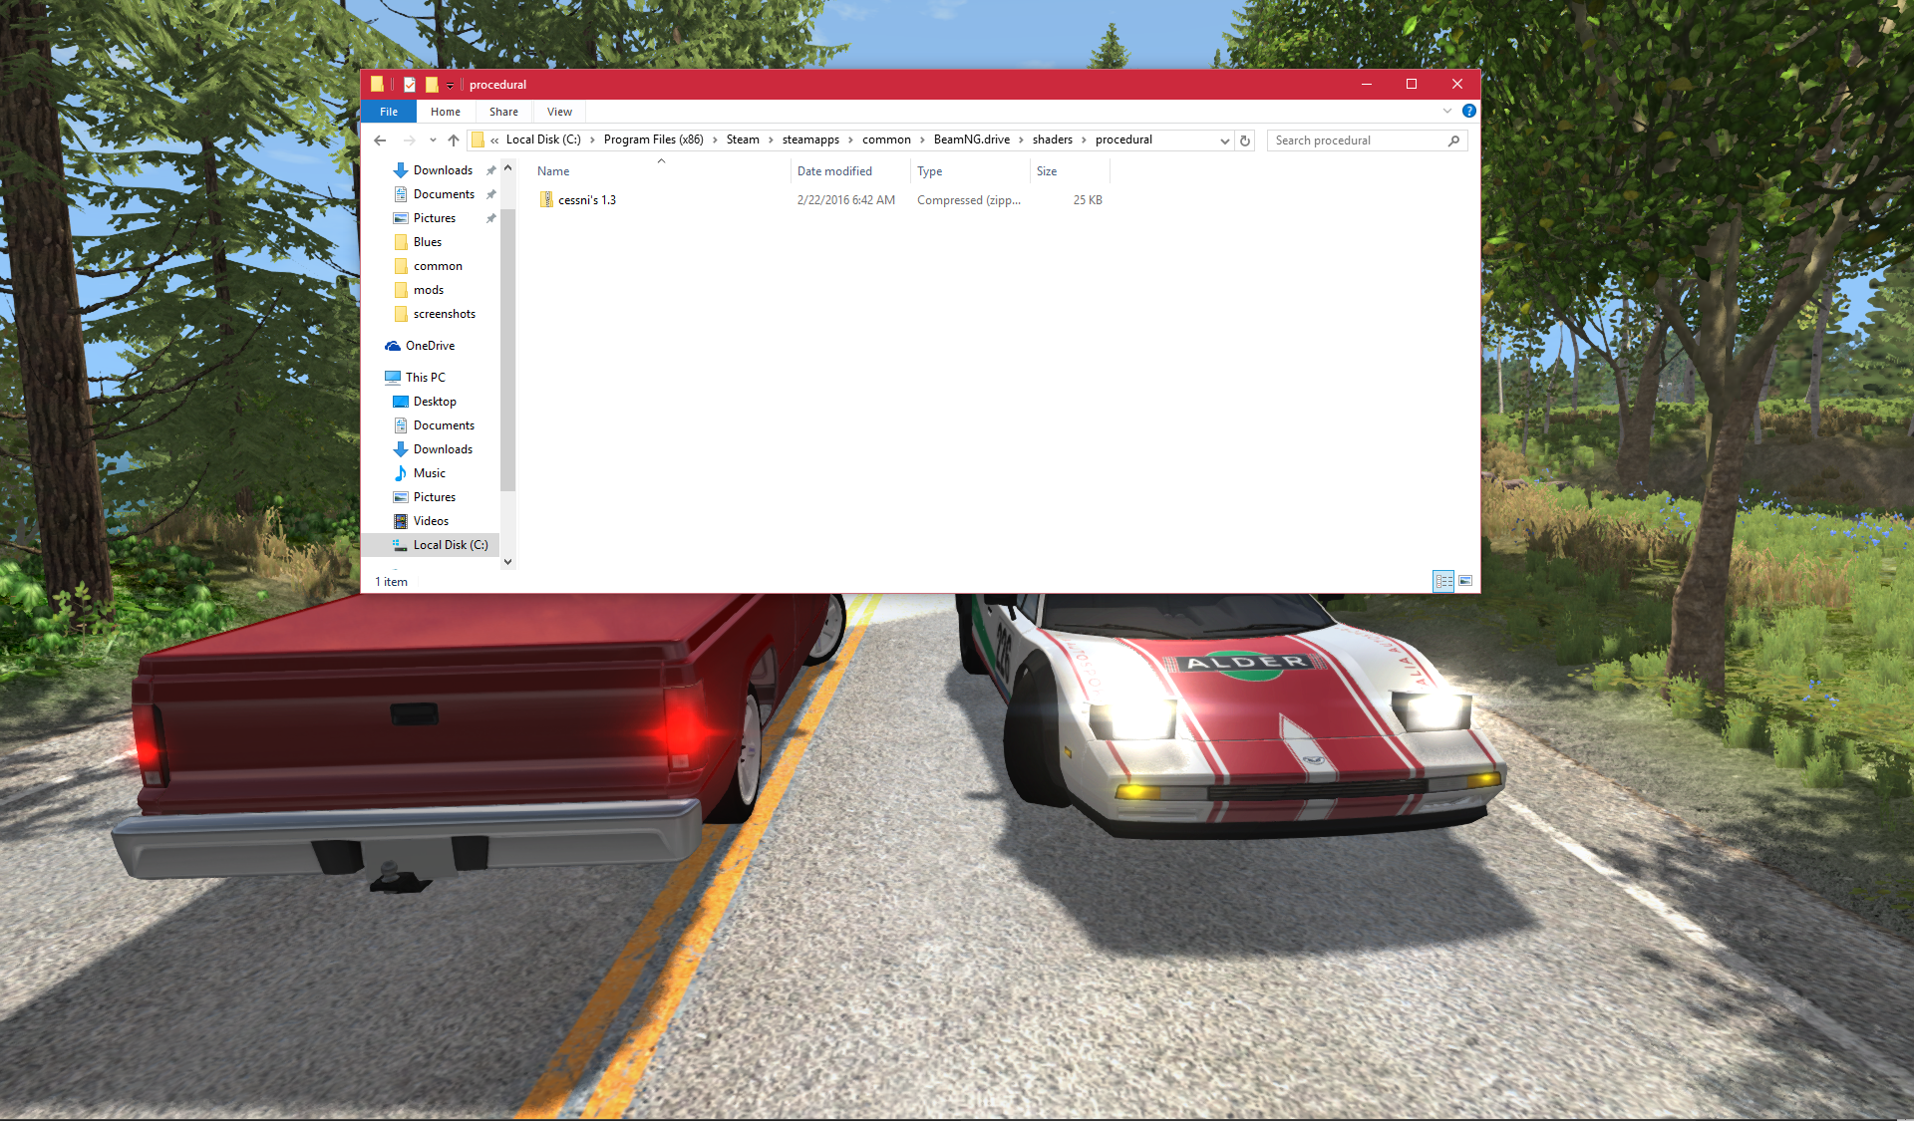The height and width of the screenshot is (1121, 1914).
Task: Open Music under This PC
Action: 430,473
